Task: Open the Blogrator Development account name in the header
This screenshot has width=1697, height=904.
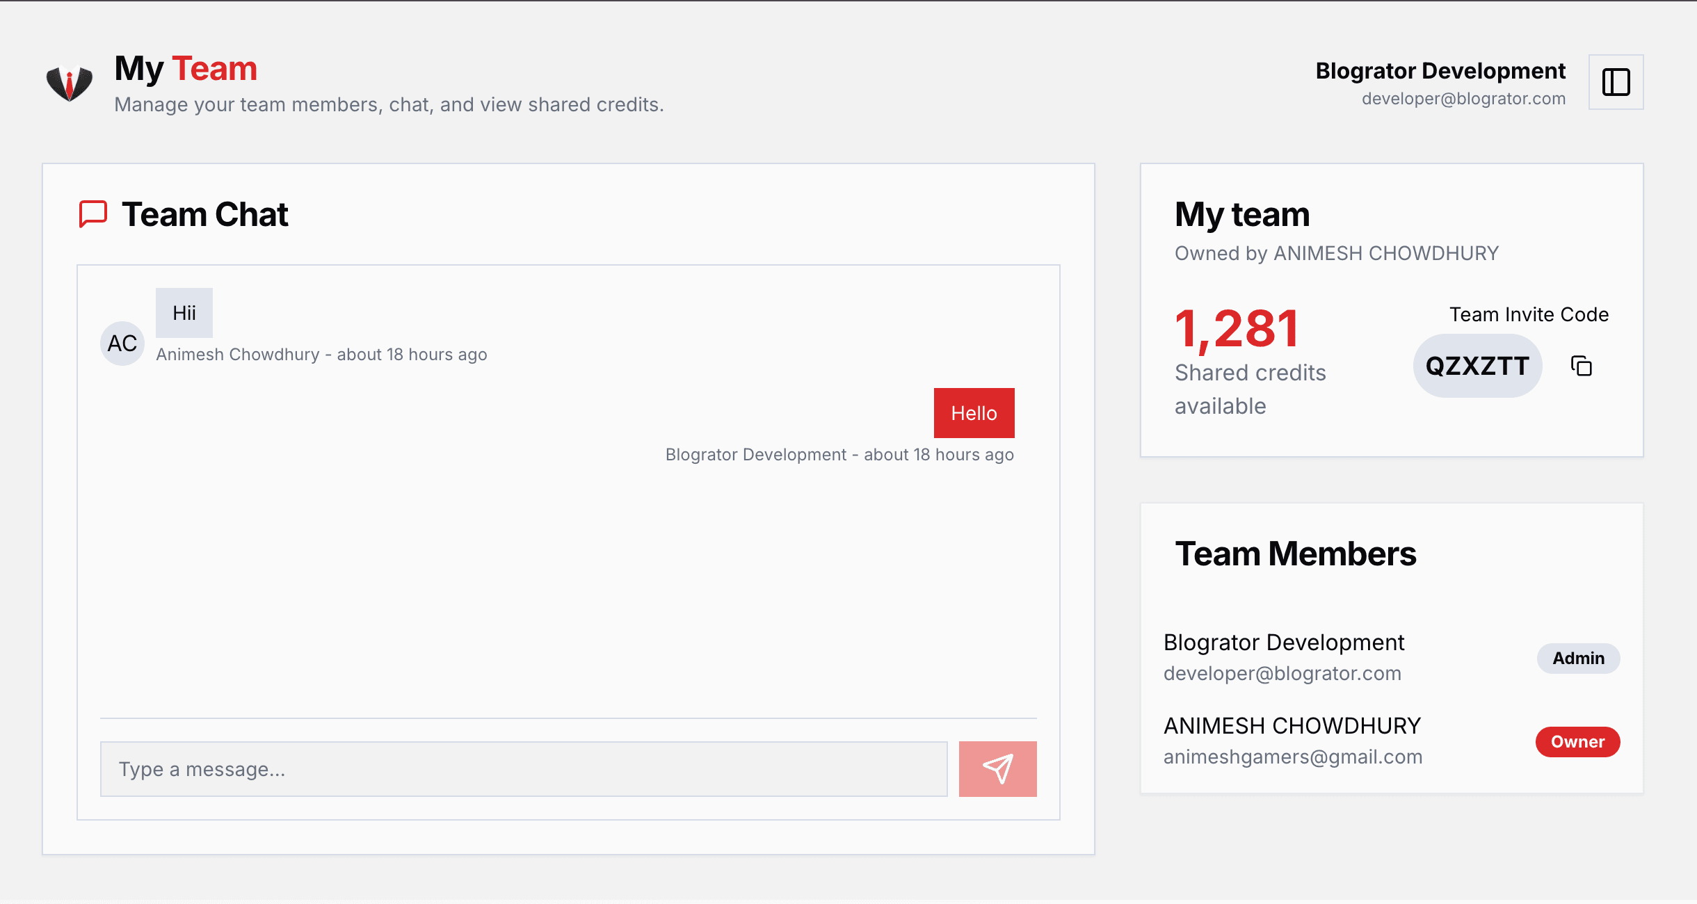Action: click(x=1440, y=71)
